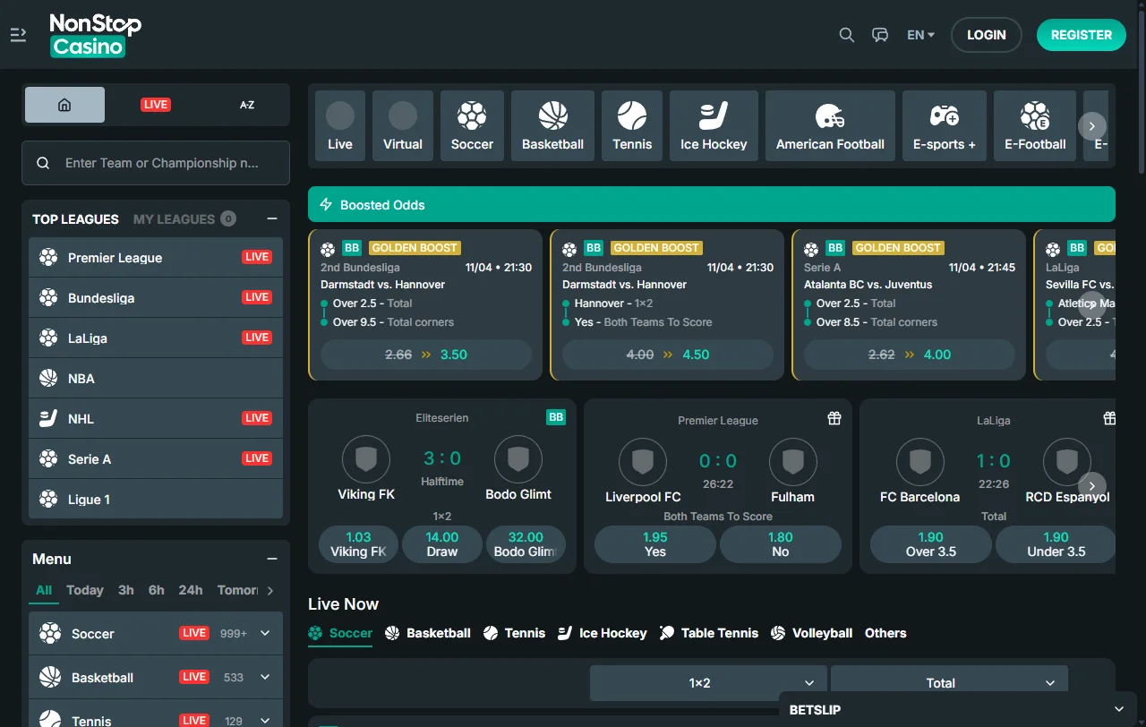Focus the team or championship search field
This screenshot has height=727, width=1146.
[156, 163]
